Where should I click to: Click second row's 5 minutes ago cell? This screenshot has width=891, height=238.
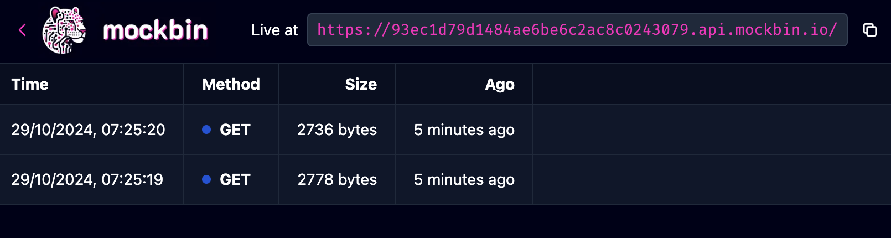[464, 179]
